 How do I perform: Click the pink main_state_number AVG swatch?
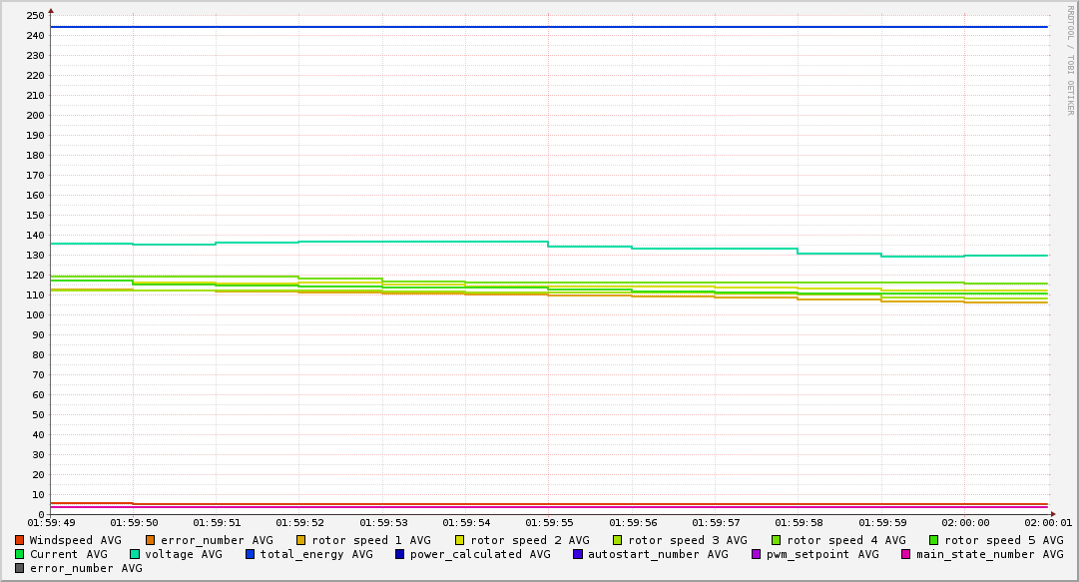point(906,554)
